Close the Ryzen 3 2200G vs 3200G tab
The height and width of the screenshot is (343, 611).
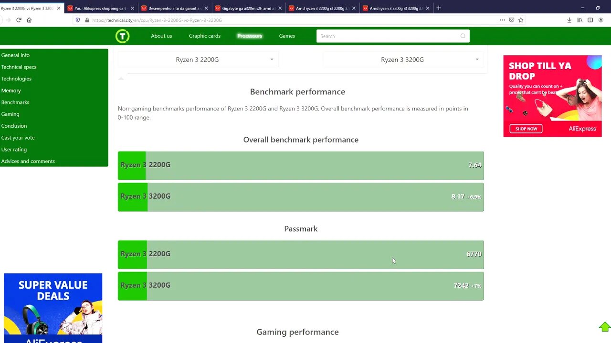pos(59,8)
